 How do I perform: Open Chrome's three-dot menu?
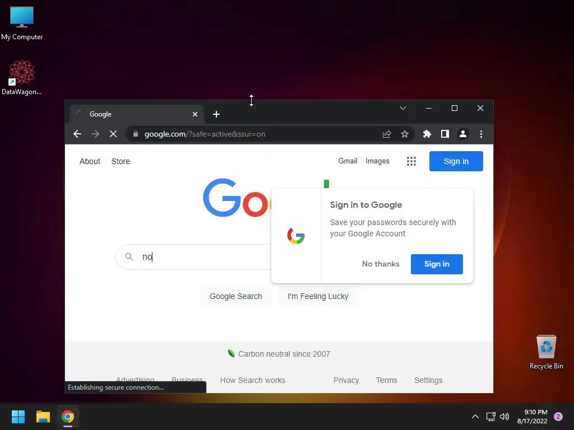[481, 134]
